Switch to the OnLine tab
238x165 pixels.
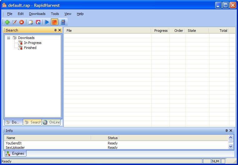(52, 122)
